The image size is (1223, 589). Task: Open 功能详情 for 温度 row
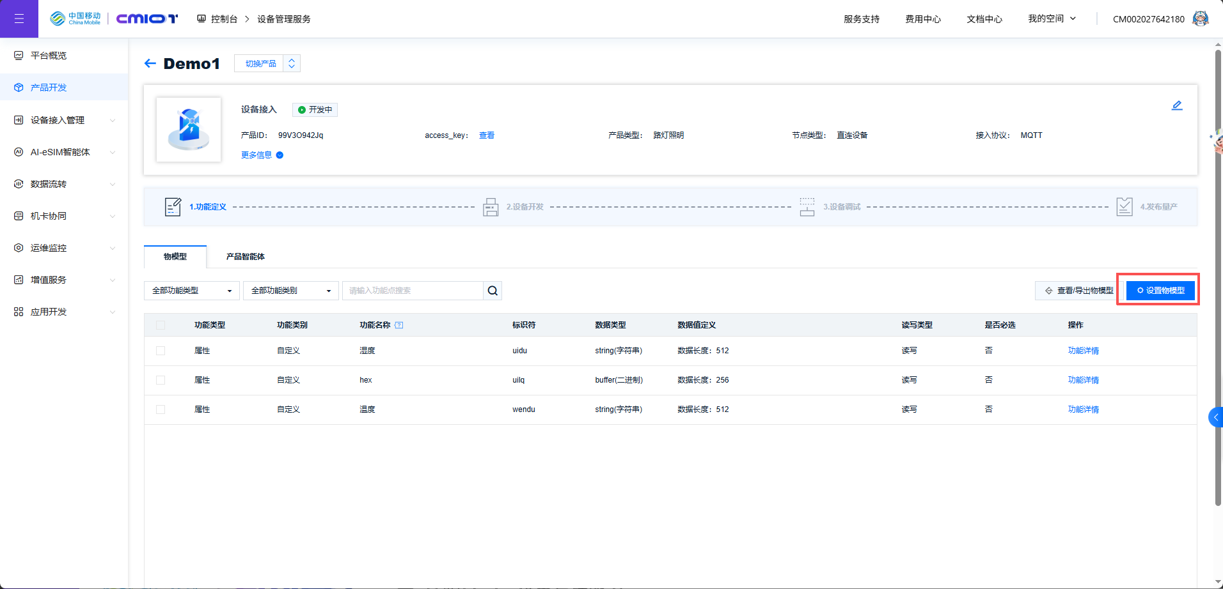1084,409
